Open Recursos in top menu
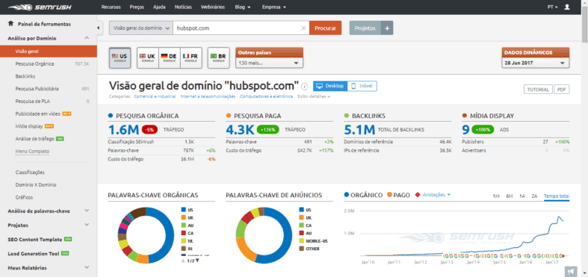The width and height of the screenshot is (588, 277). coord(111,7)
